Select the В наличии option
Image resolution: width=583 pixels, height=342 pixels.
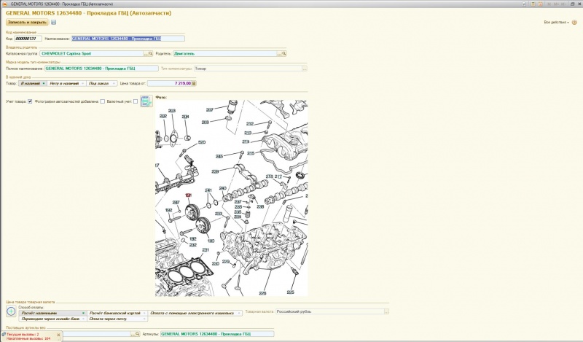(x=33, y=83)
